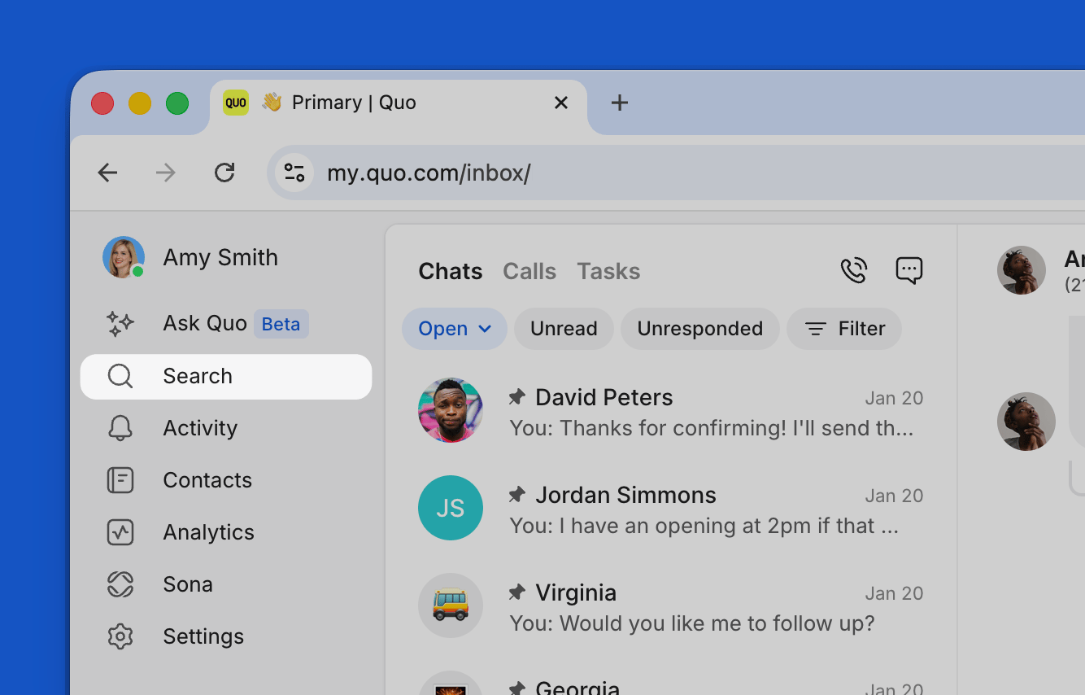Switch to the Tasks tab

tap(608, 271)
